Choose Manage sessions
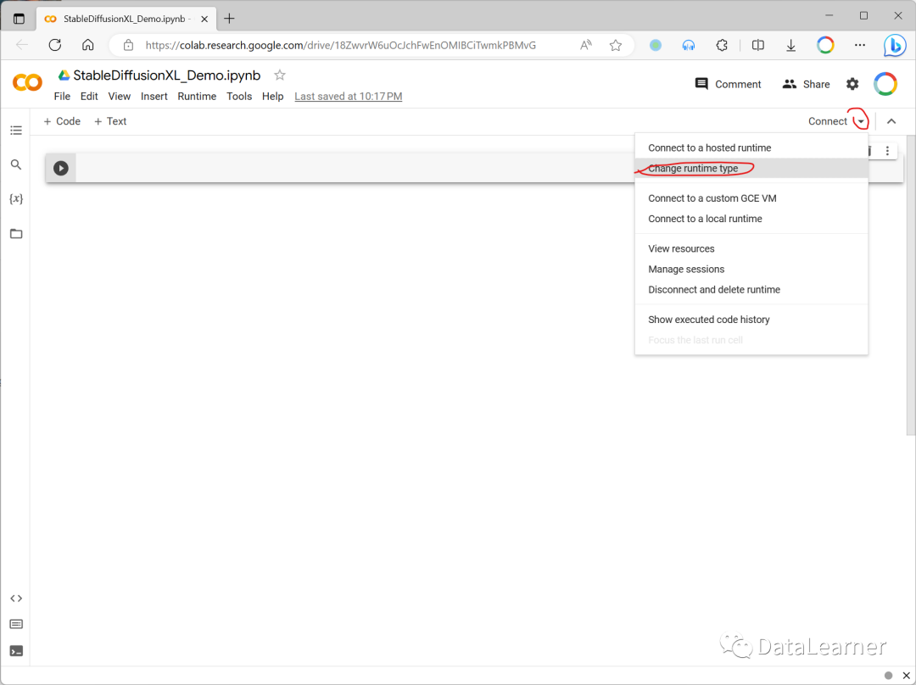 (x=751, y=269)
